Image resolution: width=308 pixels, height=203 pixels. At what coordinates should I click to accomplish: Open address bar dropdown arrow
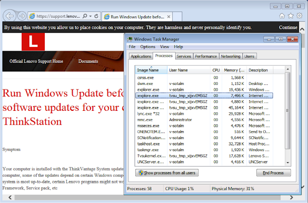[x=90, y=16]
